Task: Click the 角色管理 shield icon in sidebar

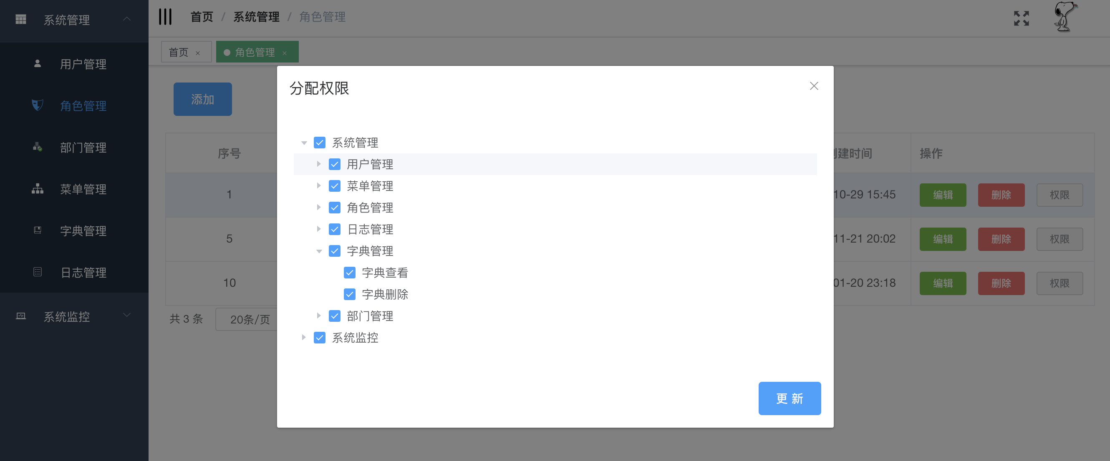Action: [x=38, y=105]
